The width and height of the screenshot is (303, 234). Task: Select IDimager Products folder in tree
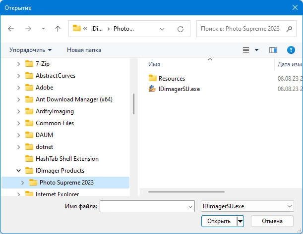click(60, 171)
